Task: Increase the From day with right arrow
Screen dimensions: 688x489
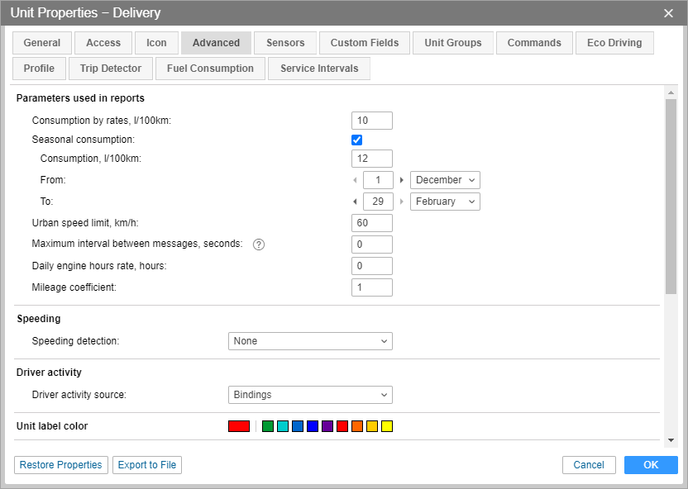Action: coord(402,180)
